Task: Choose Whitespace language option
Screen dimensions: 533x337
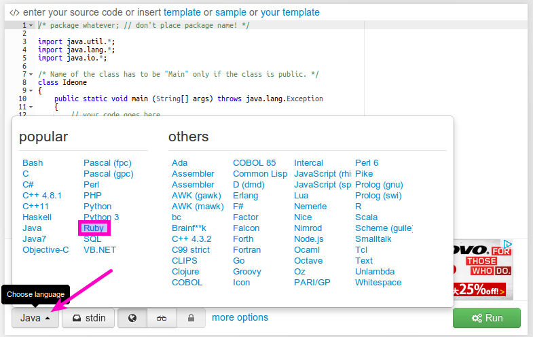Action: pyautogui.click(x=378, y=283)
